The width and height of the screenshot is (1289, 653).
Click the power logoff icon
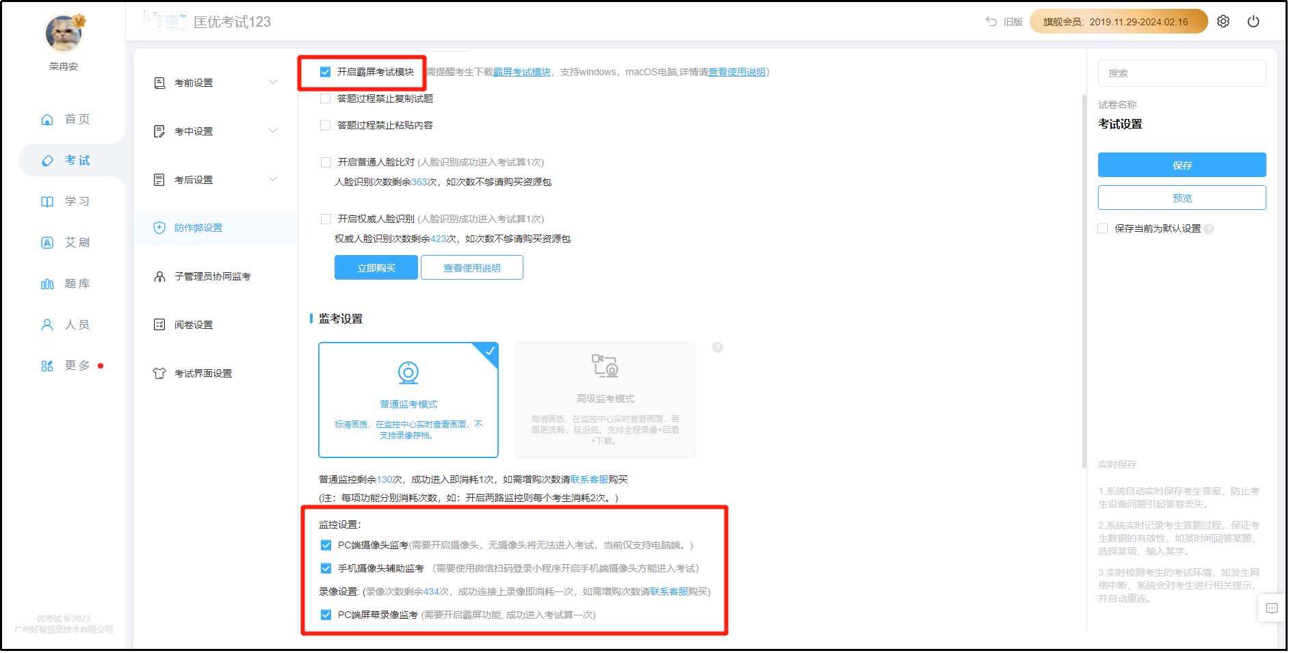(1254, 21)
